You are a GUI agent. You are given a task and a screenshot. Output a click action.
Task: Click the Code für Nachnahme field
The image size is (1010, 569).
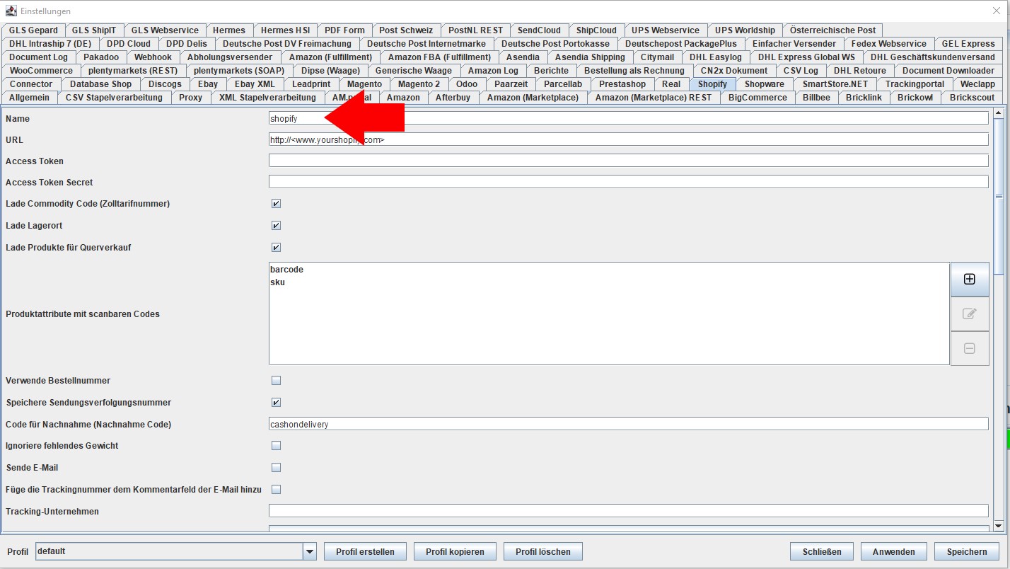coord(629,424)
